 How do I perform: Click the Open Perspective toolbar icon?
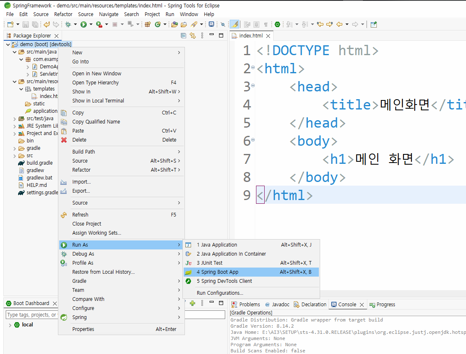click(x=374, y=24)
